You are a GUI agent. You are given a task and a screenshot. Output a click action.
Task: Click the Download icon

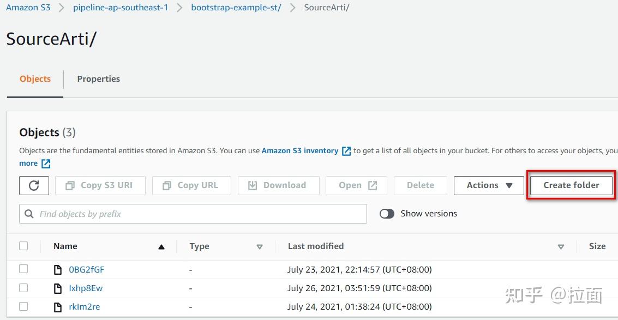tap(252, 185)
